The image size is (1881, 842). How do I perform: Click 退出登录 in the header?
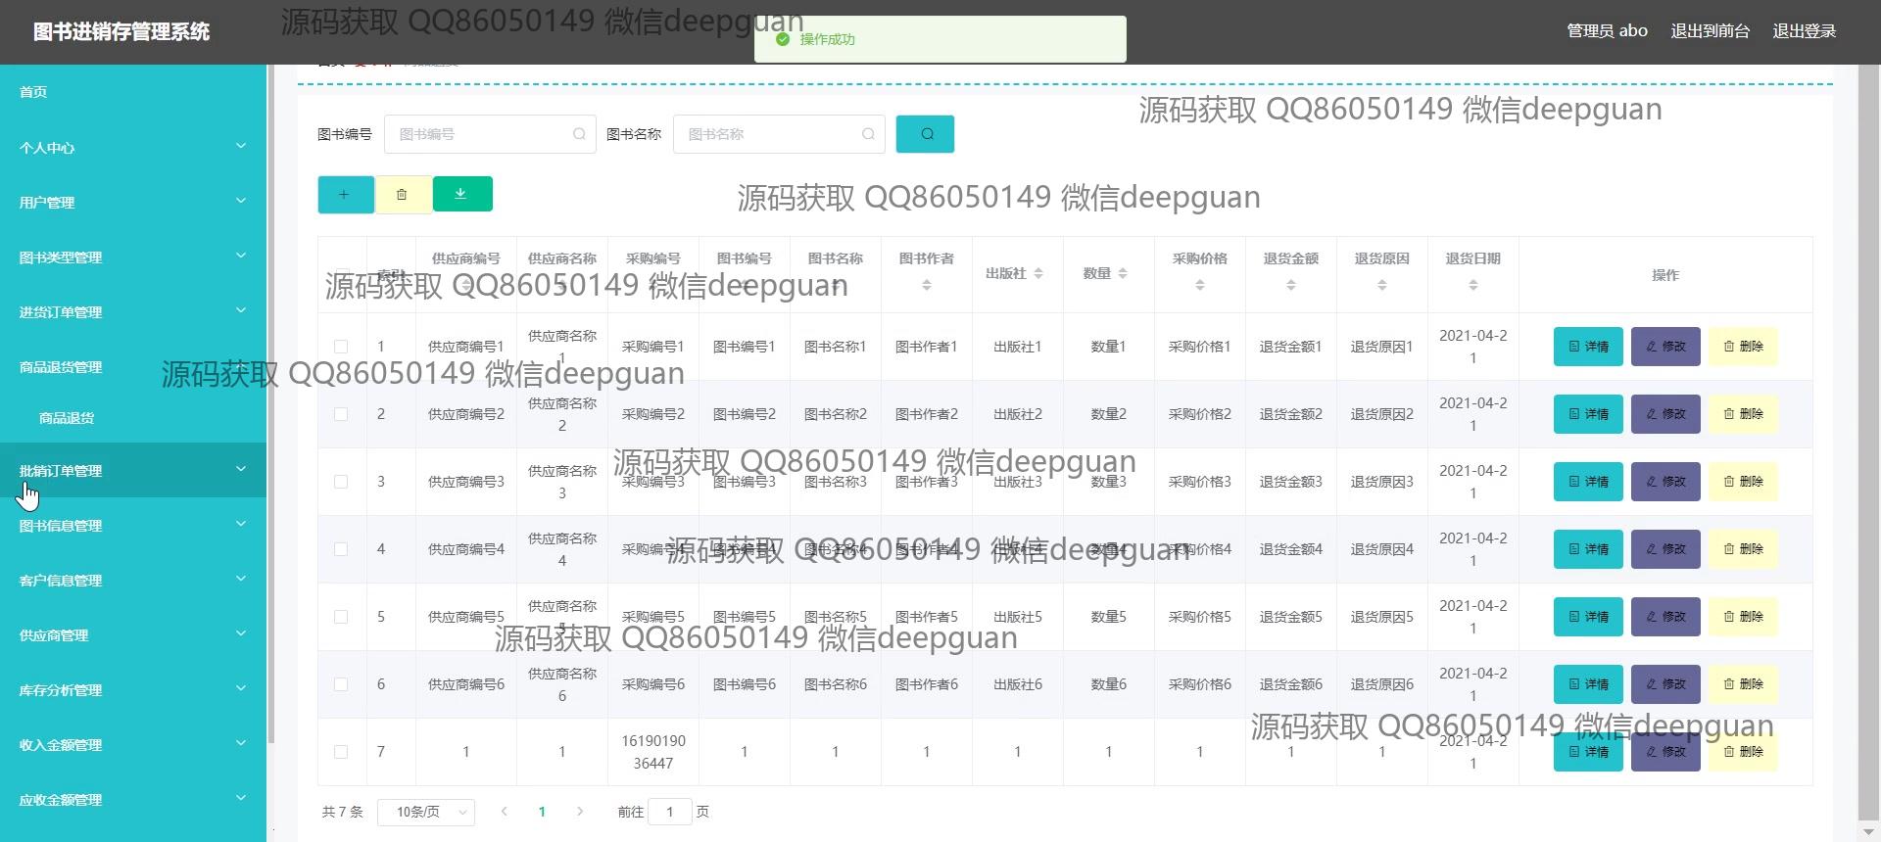[x=1804, y=31]
